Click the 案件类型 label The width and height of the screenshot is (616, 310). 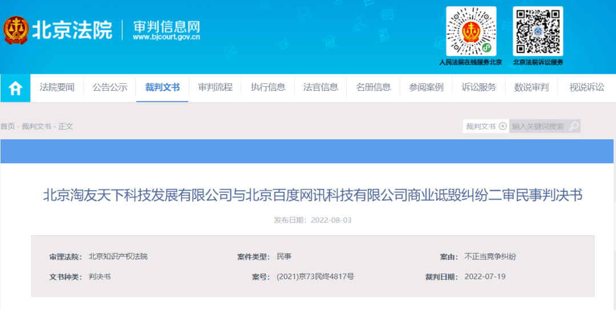coord(253,257)
